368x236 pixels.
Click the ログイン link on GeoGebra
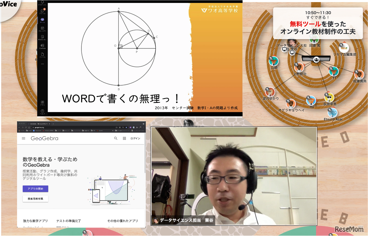click(x=136, y=138)
